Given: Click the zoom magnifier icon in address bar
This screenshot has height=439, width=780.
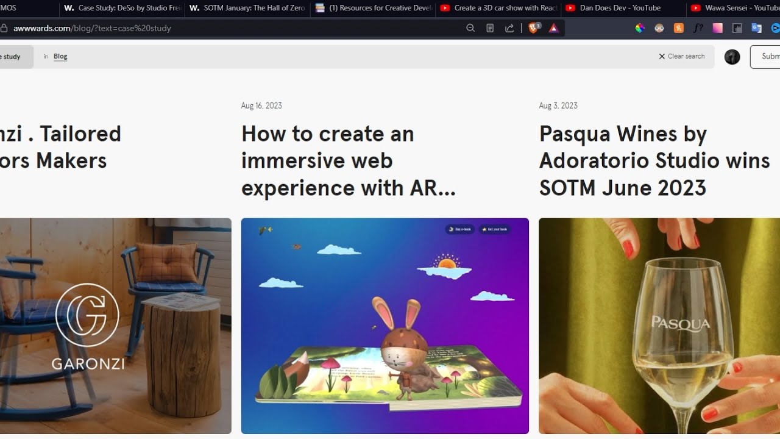Looking at the screenshot, I should coord(470,28).
